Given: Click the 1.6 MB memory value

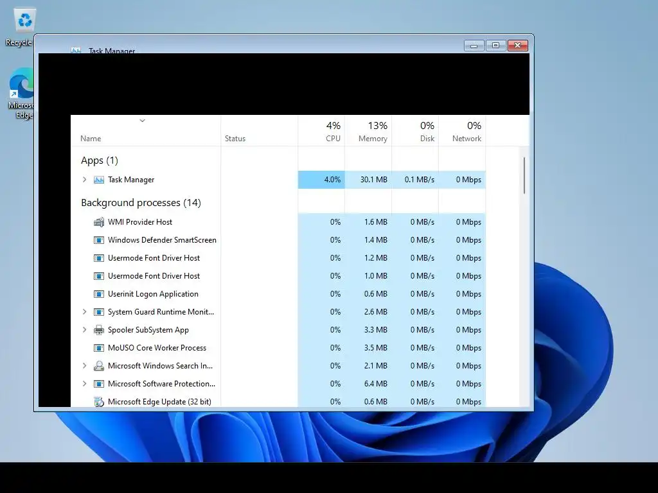Looking at the screenshot, I should tap(375, 222).
